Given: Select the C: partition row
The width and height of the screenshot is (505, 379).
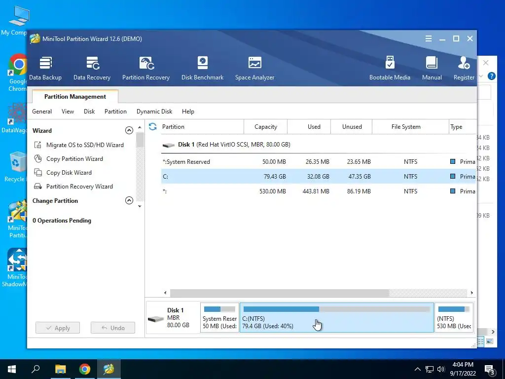Looking at the screenshot, I should (x=318, y=176).
